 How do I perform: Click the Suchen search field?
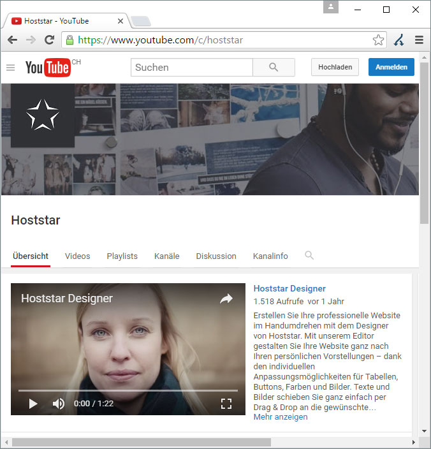pos(192,68)
